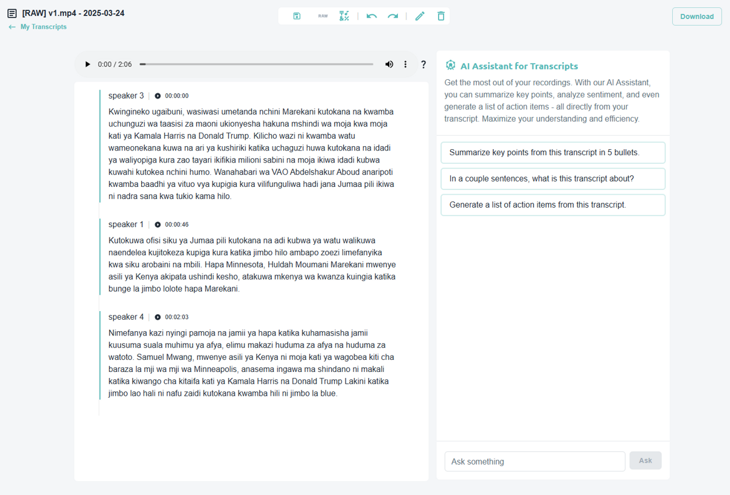
Task: Play segment at 00:00:46 for speaker 1
Action: [x=158, y=225]
